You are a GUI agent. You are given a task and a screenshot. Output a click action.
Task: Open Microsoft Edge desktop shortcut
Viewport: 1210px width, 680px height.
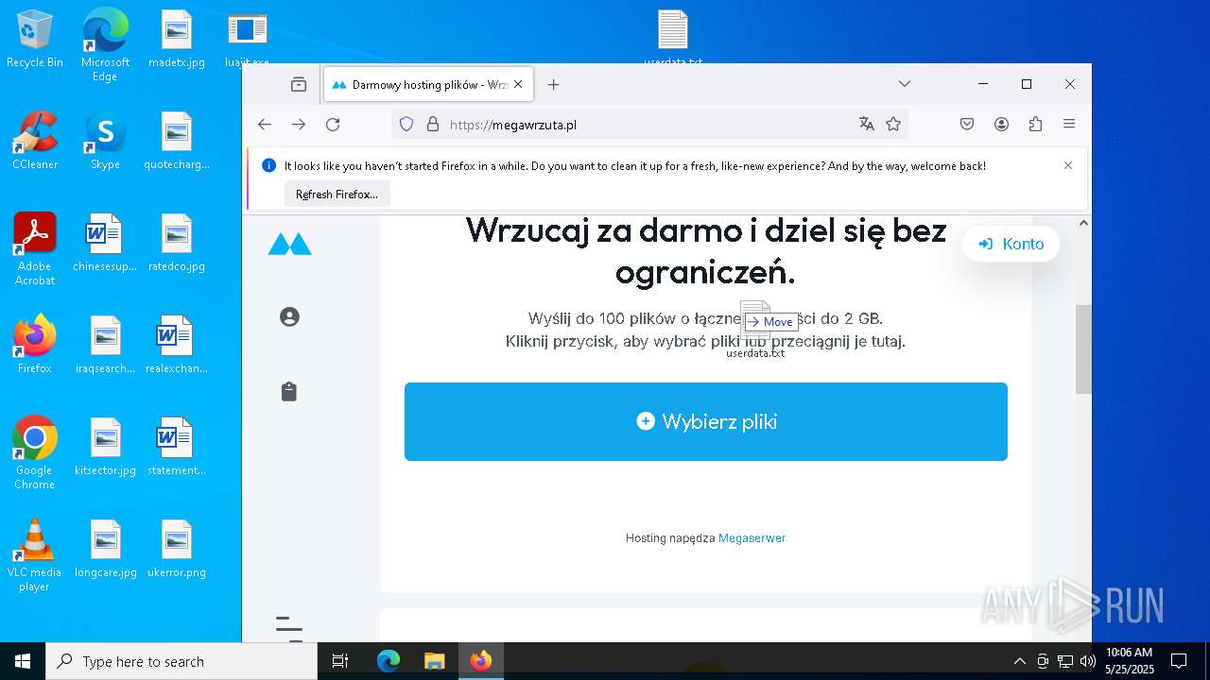(105, 45)
